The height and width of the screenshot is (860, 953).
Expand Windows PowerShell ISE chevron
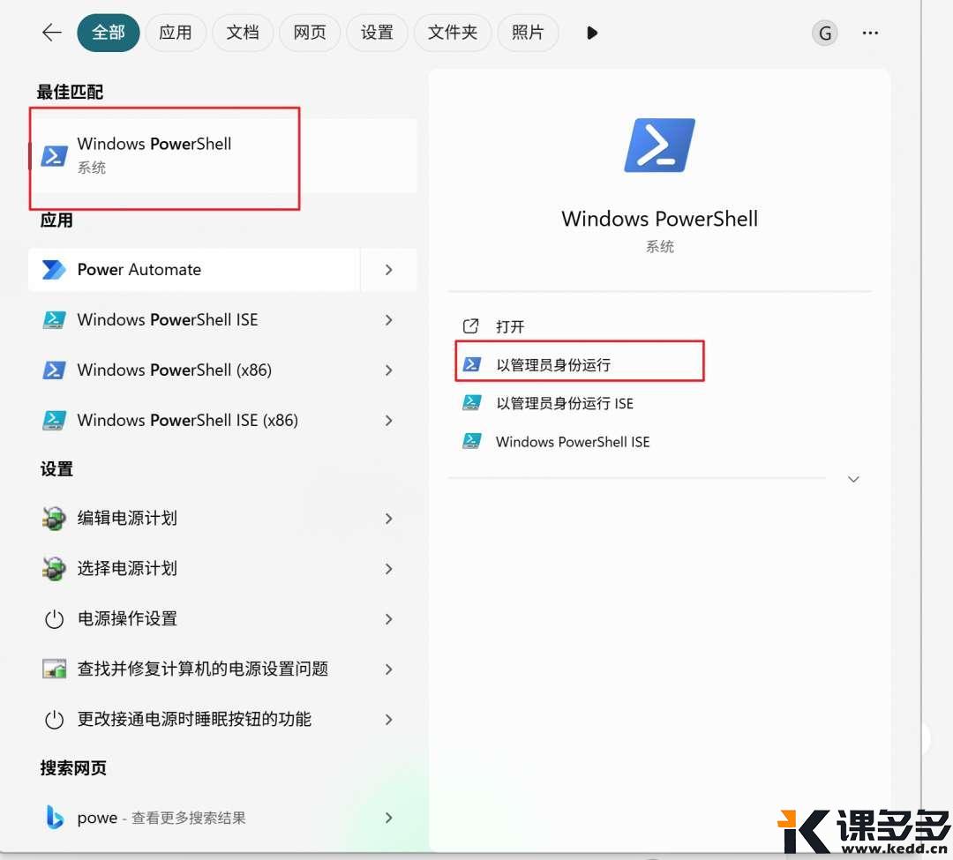coord(389,320)
